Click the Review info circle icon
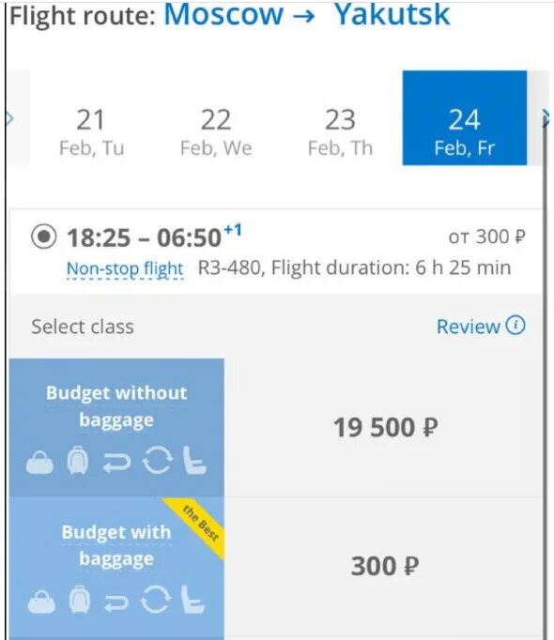The height and width of the screenshot is (640, 554). tap(516, 326)
